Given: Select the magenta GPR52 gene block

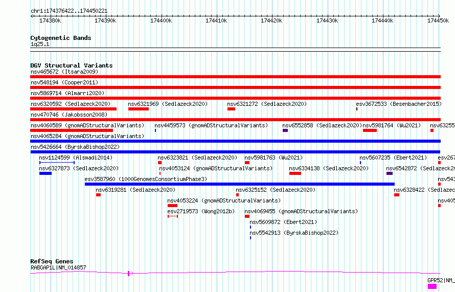Looking at the screenshot, I should (x=432, y=286).
